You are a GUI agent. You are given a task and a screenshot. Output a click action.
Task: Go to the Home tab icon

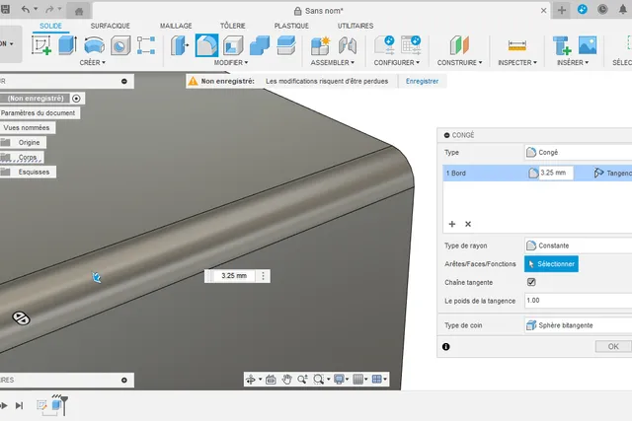[x=79, y=11]
